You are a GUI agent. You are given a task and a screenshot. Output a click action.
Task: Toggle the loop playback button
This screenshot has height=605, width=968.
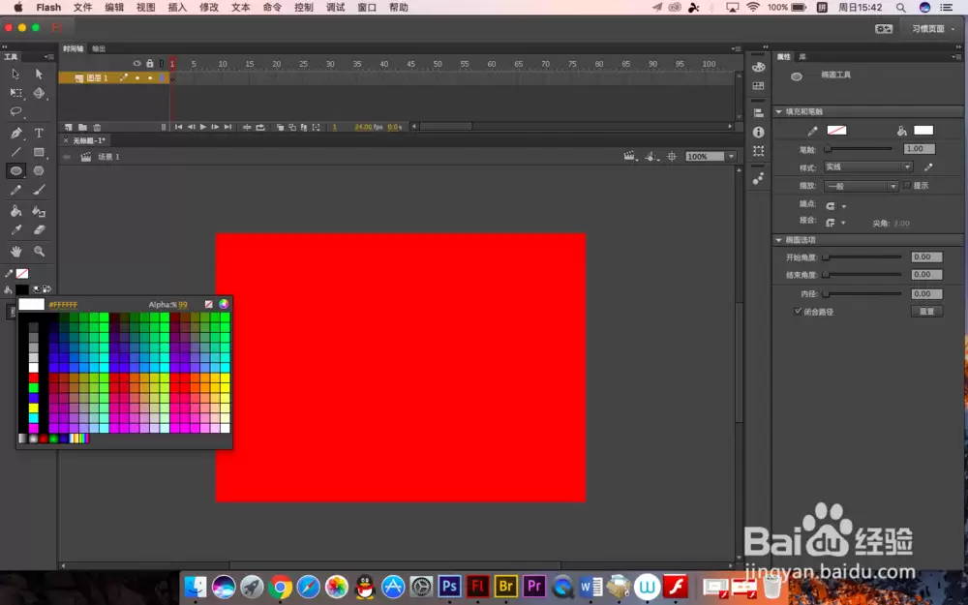coord(260,127)
